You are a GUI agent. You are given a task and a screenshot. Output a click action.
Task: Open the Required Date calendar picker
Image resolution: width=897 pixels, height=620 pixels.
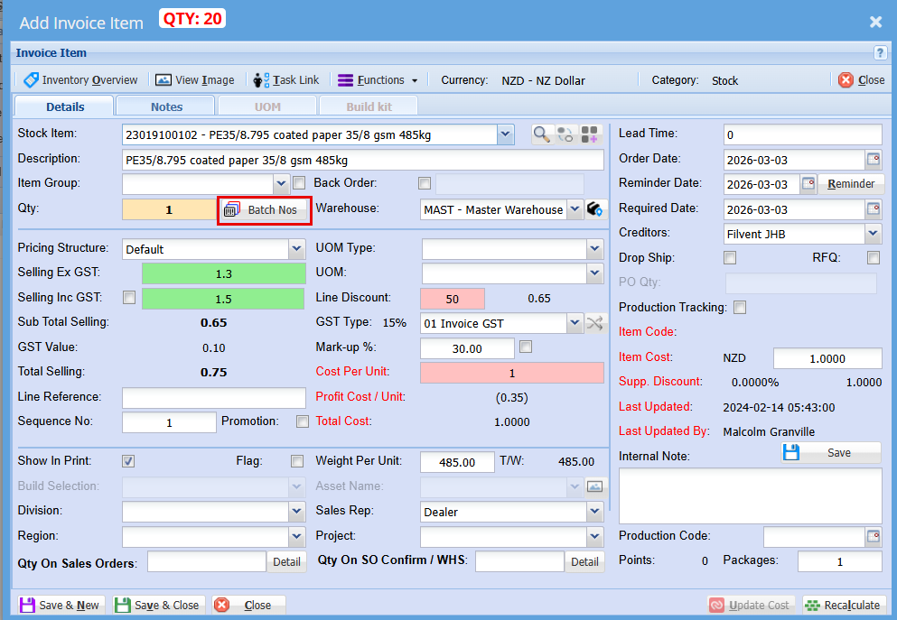coord(873,209)
